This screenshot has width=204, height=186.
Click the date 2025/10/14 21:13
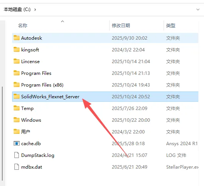(131, 73)
